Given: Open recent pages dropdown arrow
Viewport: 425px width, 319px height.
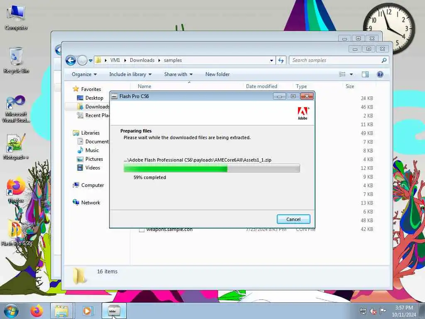Looking at the screenshot, I should pyautogui.click(x=90, y=61).
